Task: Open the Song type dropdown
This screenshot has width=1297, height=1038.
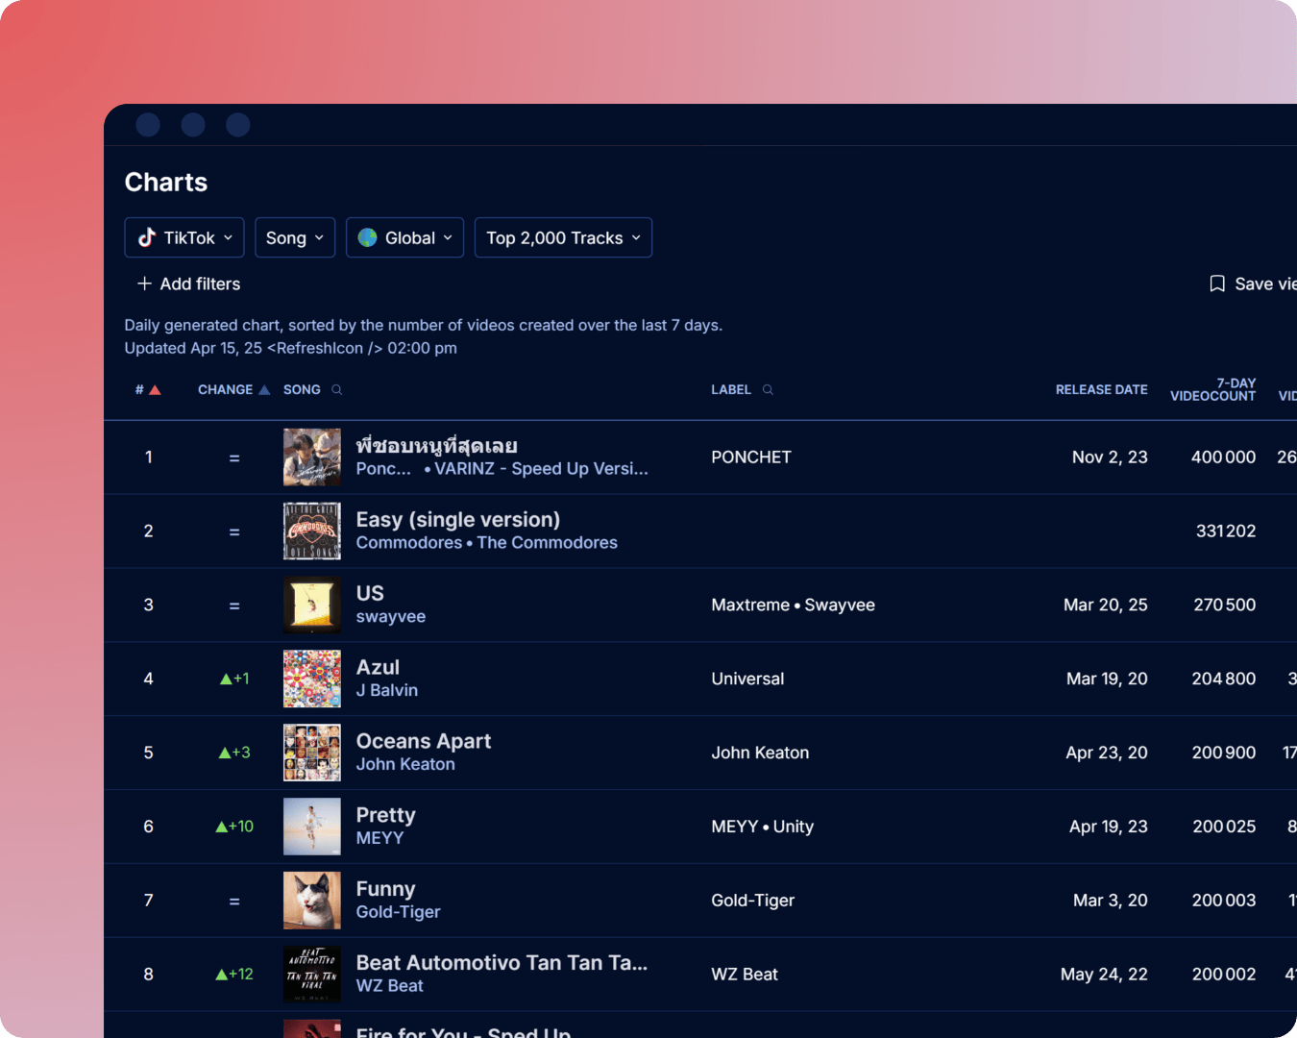Action: (295, 237)
